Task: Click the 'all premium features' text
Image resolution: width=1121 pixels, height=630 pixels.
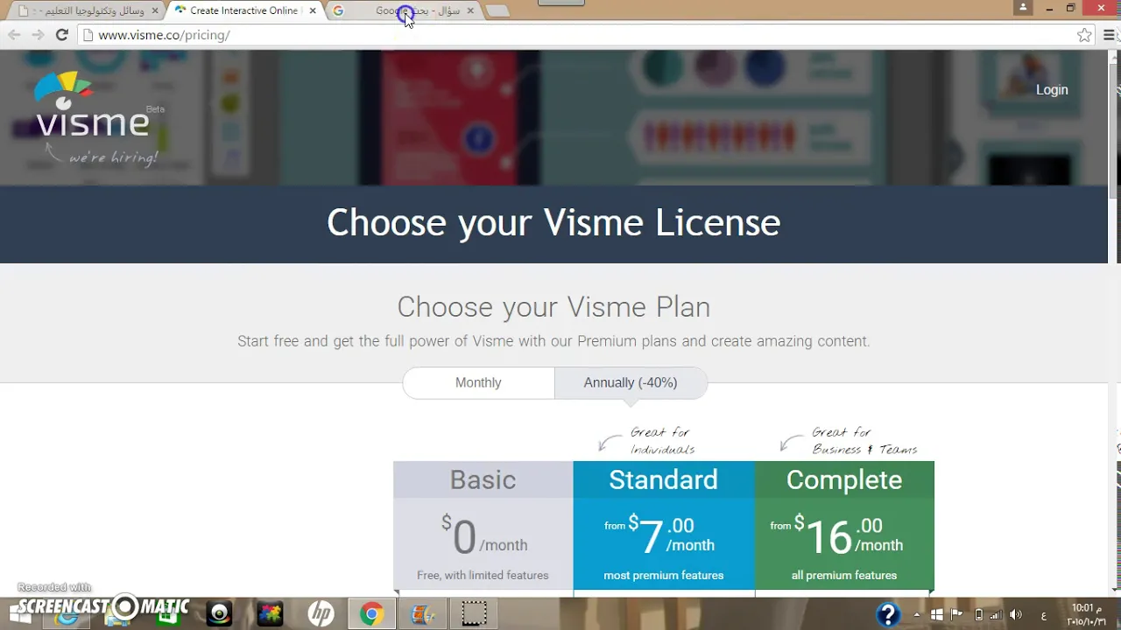Action: pos(844,575)
